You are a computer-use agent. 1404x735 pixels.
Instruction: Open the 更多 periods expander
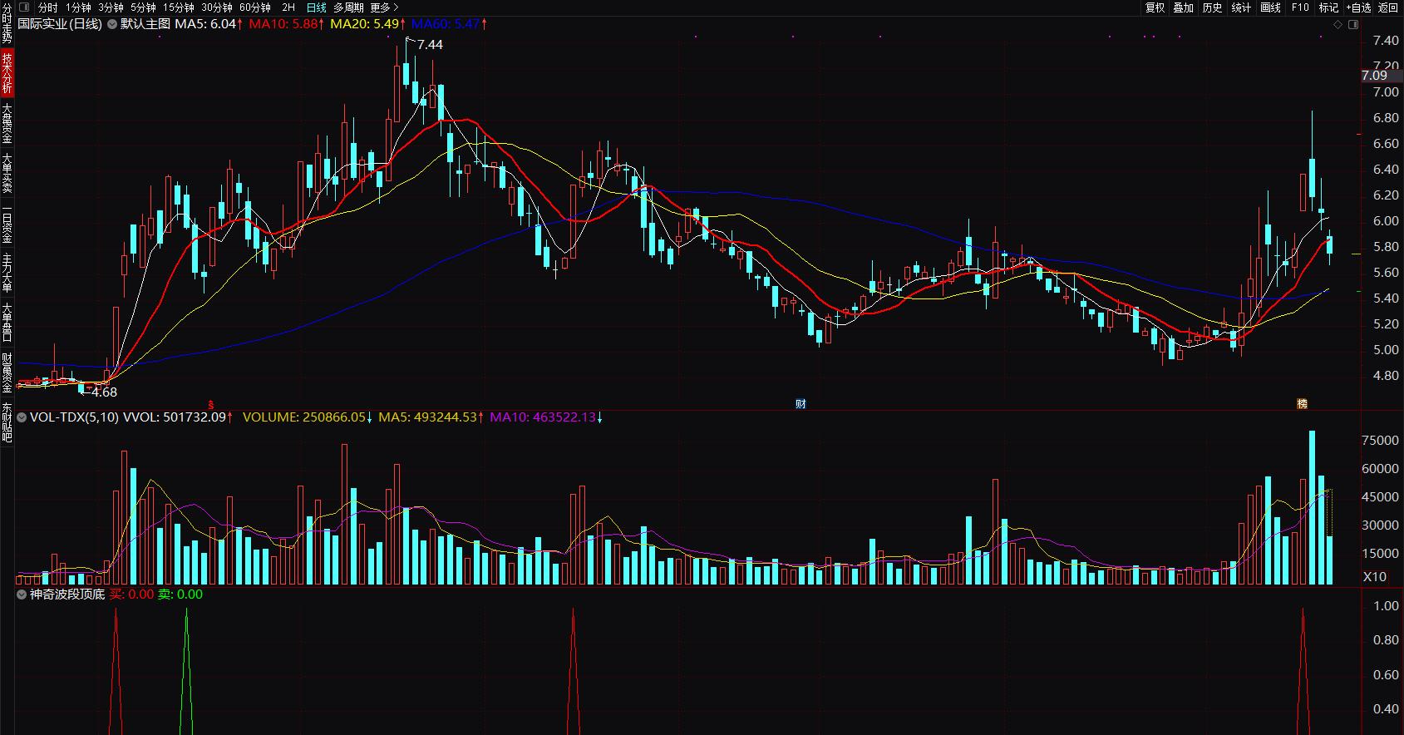point(385,7)
